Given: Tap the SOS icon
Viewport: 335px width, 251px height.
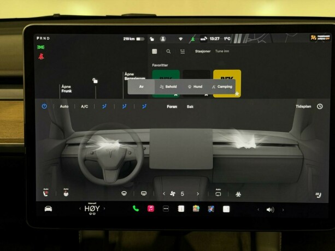Looking at the screenshot, I should pos(203,39).
